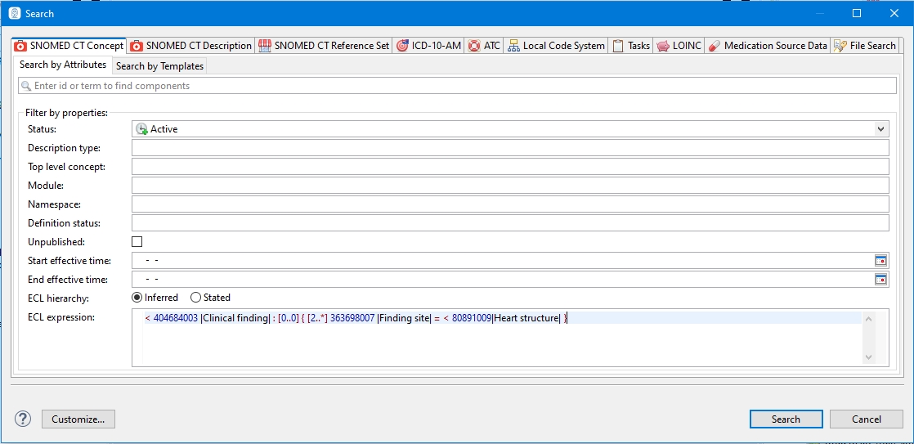
Task: Open the Tasks tab
Action: pyautogui.click(x=631, y=46)
